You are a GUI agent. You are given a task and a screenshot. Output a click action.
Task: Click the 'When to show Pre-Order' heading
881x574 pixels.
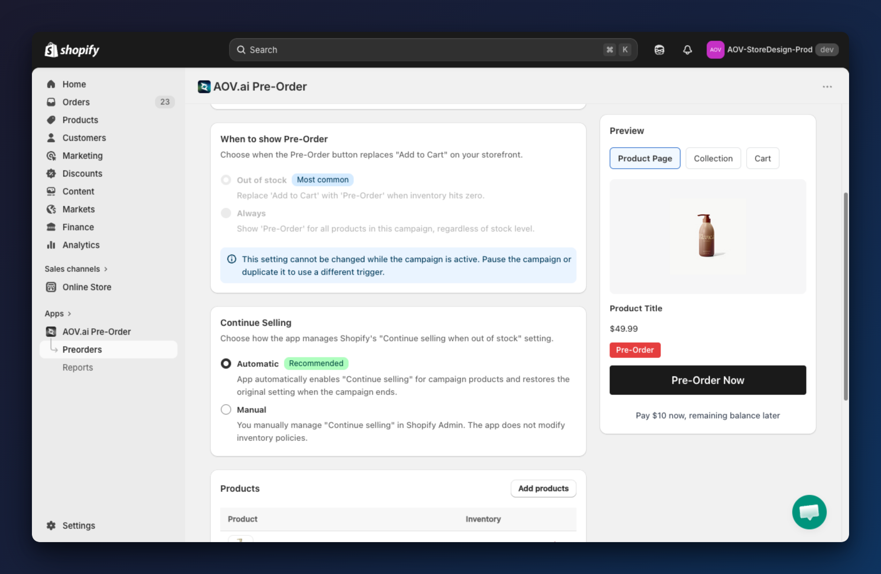[274, 139]
